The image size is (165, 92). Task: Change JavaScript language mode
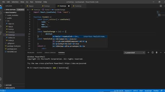pos(148,91)
